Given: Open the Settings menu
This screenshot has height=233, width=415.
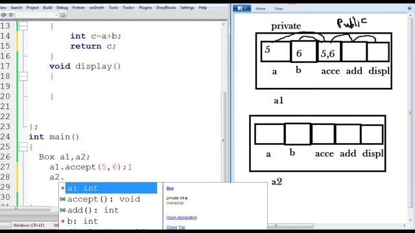Looking at the screenshot, I should [x=187, y=8].
